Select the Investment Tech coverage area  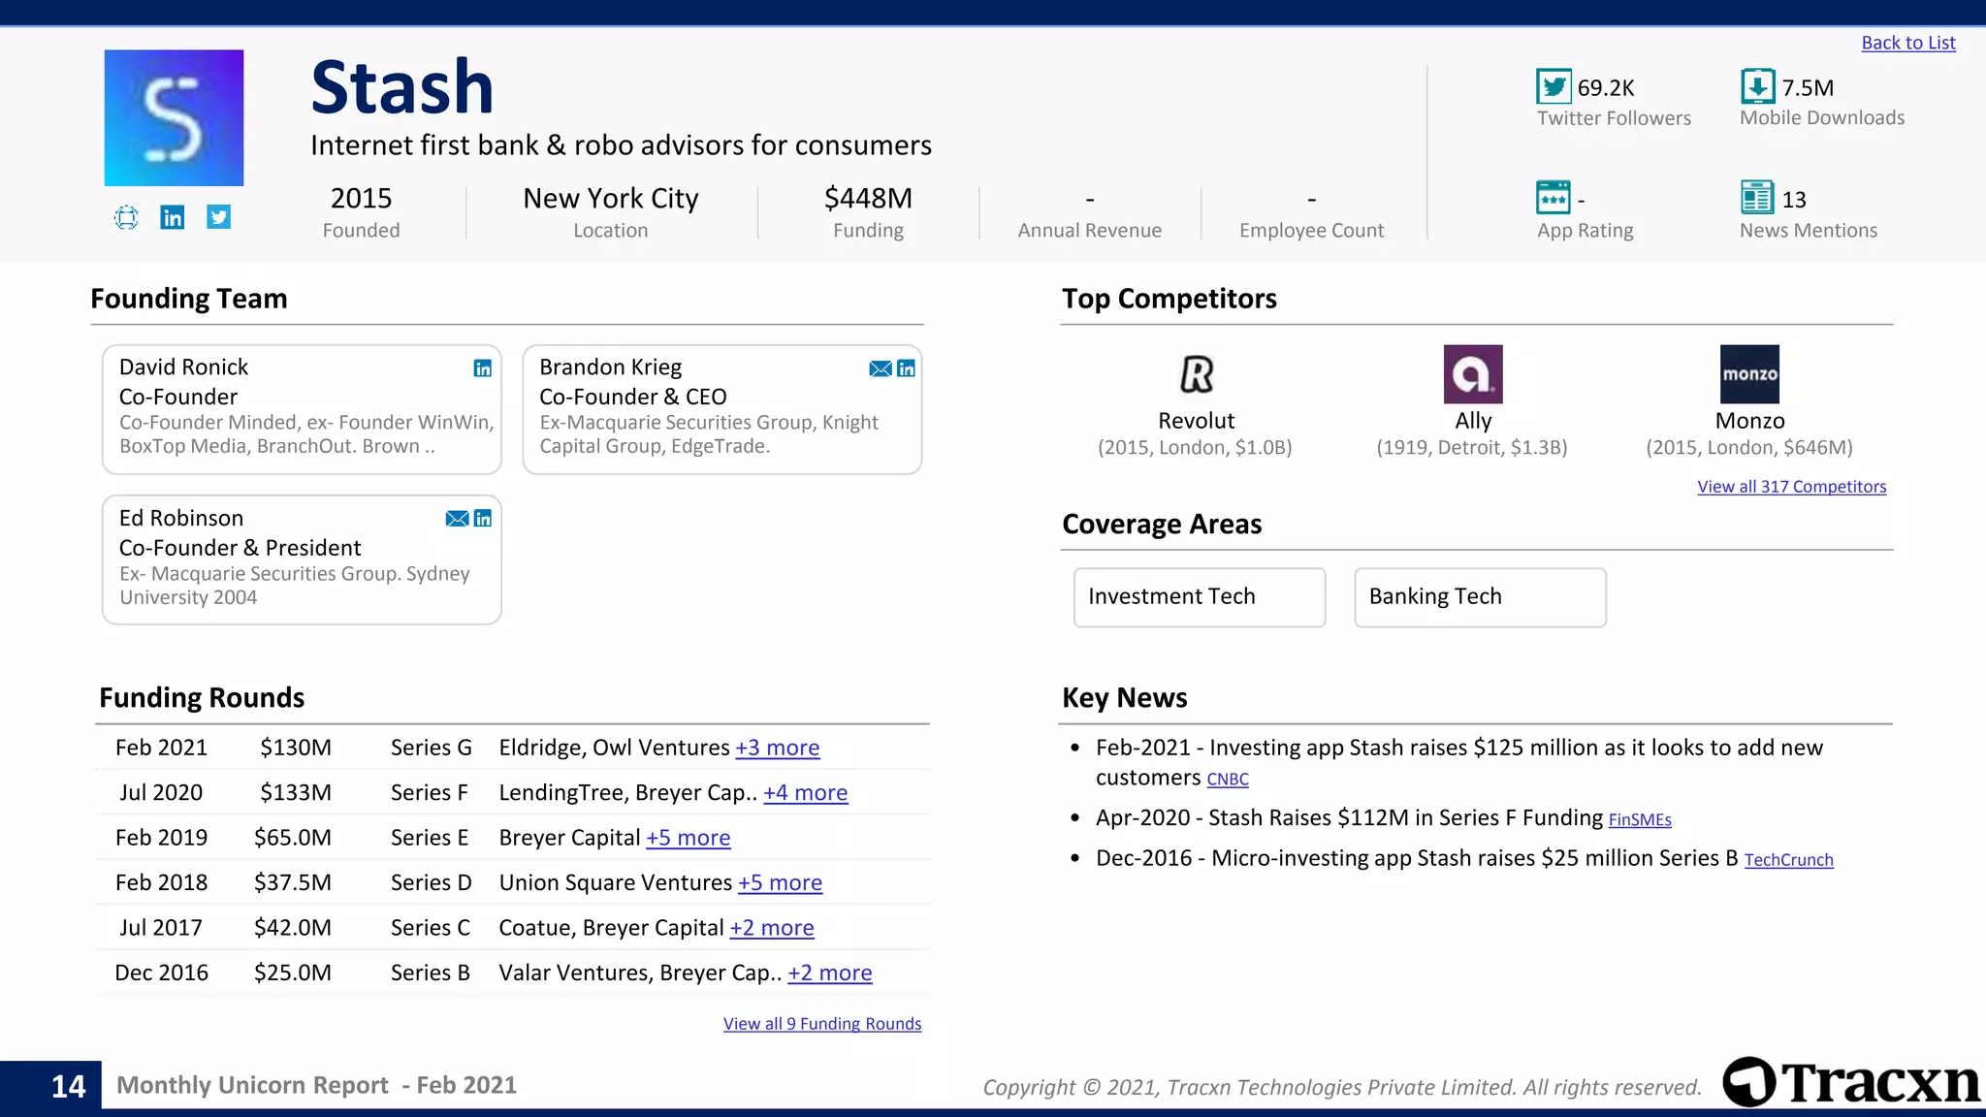coord(1200,597)
